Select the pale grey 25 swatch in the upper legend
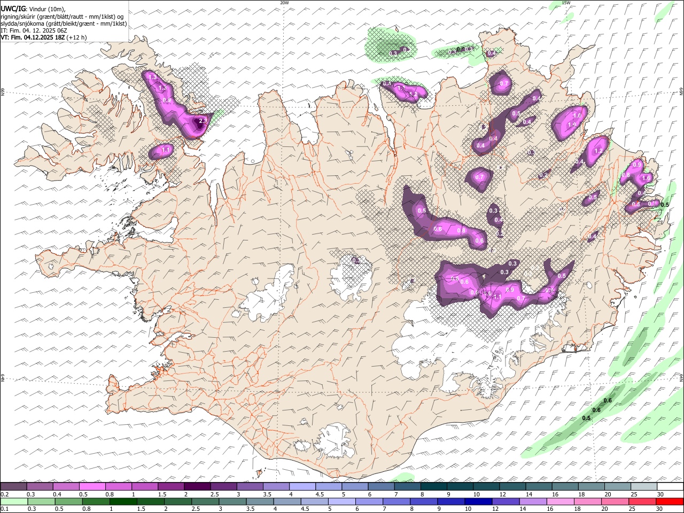Viewport: 684px width, 513px height. click(644, 486)
